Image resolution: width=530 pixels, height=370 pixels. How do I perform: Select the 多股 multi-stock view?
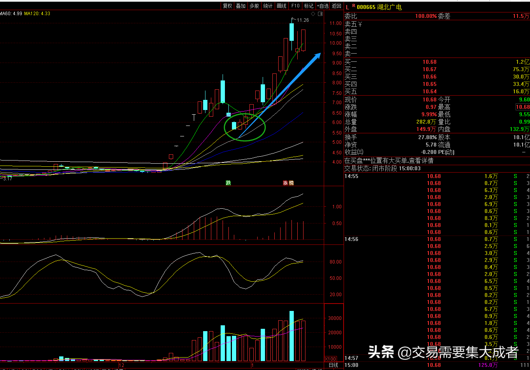[254, 6]
